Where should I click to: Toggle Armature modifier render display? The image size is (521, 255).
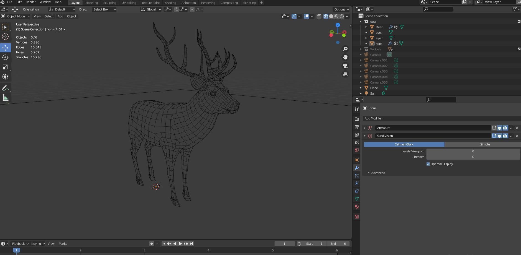(x=505, y=128)
